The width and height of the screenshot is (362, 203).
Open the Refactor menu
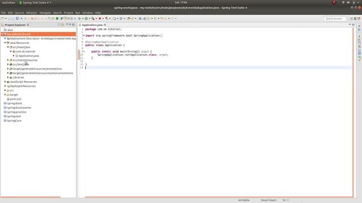(x=32, y=12)
